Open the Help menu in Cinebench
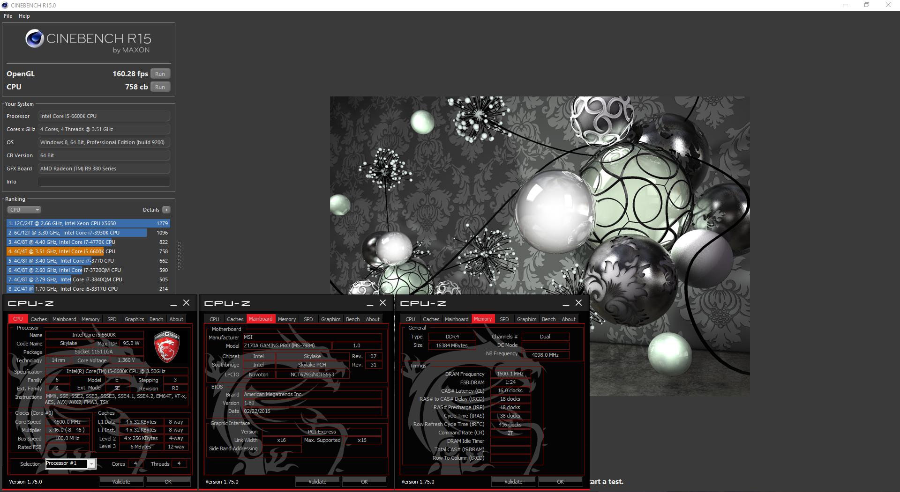Viewport: 900px width, 492px height. point(24,16)
